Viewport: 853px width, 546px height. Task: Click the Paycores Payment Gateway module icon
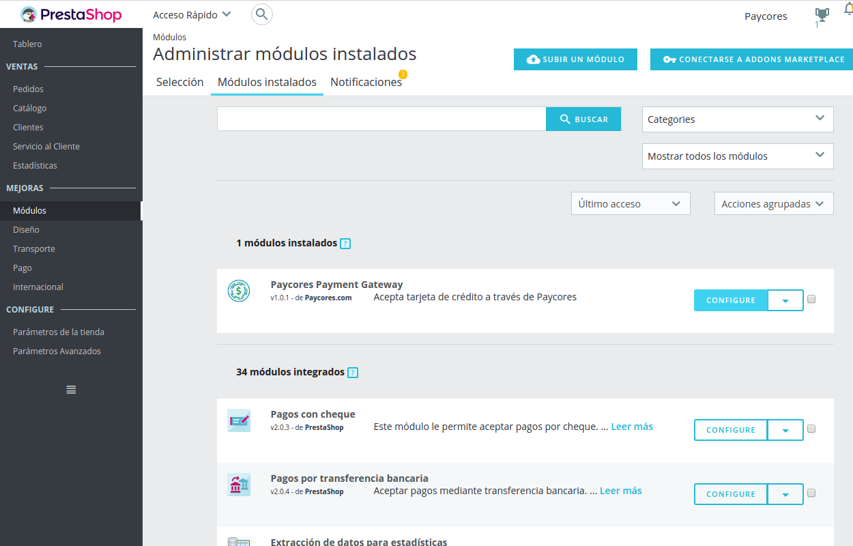click(239, 291)
